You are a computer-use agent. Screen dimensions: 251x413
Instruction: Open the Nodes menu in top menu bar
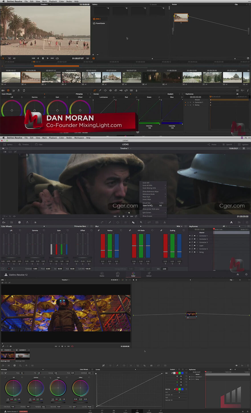tap(69, 1)
